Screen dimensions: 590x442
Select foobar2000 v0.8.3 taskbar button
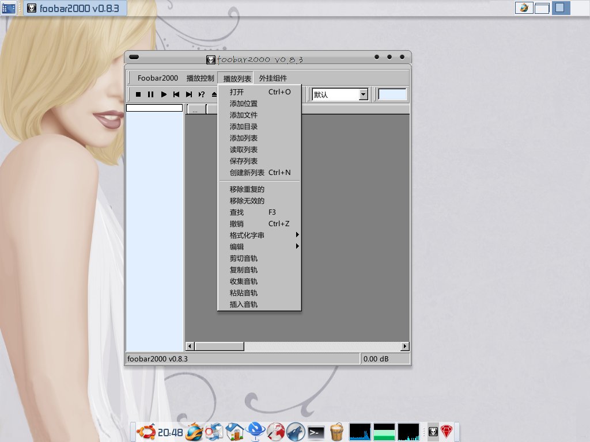coord(75,8)
